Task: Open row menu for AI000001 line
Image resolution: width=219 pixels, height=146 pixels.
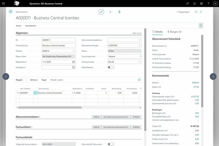Action: pos(35,93)
